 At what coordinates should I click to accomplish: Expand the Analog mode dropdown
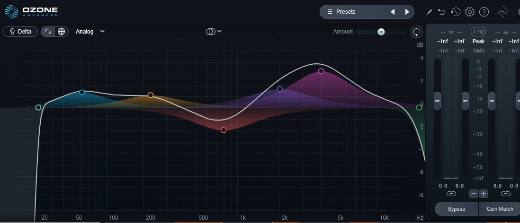(x=90, y=32)
